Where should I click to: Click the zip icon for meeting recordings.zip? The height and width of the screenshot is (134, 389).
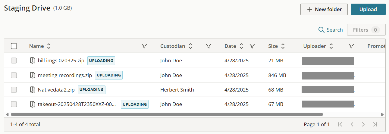coord(33,75)
